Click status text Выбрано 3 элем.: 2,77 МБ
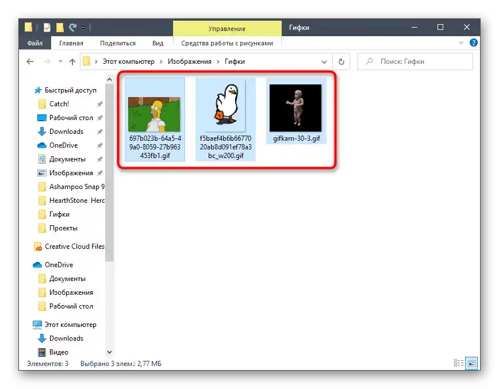499x389 pixels. [121, 363]
